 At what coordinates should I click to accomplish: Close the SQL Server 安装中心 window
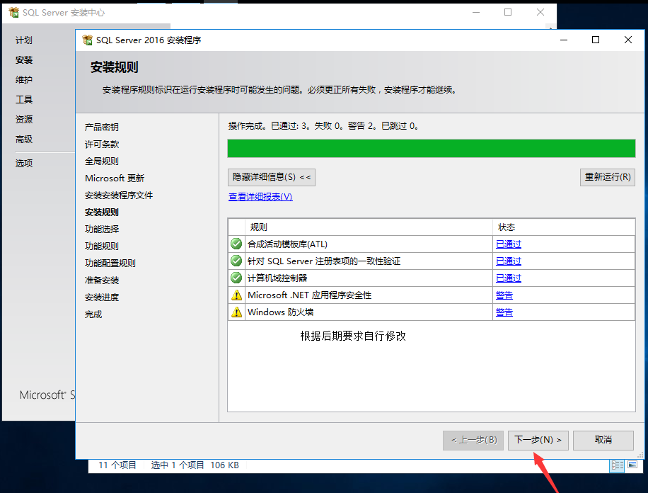(540, 13)
